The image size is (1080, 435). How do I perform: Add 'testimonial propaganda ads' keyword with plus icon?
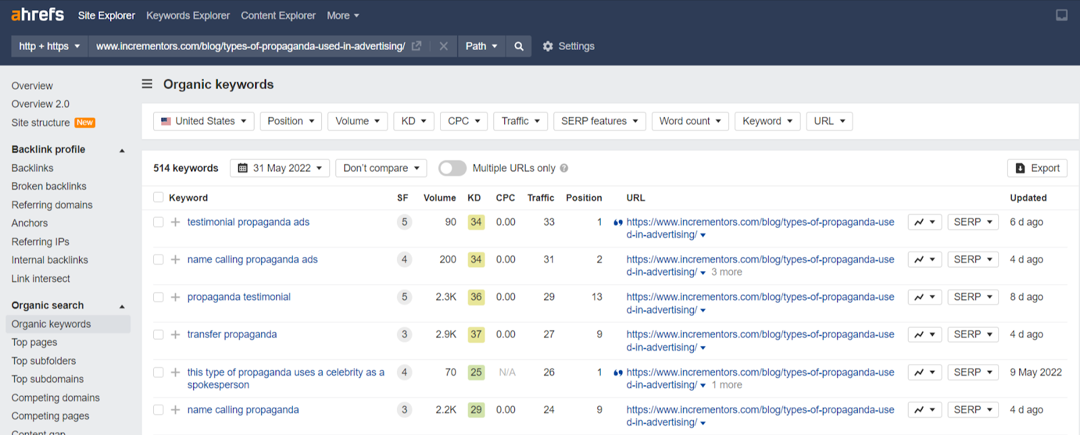coord(175,222)
